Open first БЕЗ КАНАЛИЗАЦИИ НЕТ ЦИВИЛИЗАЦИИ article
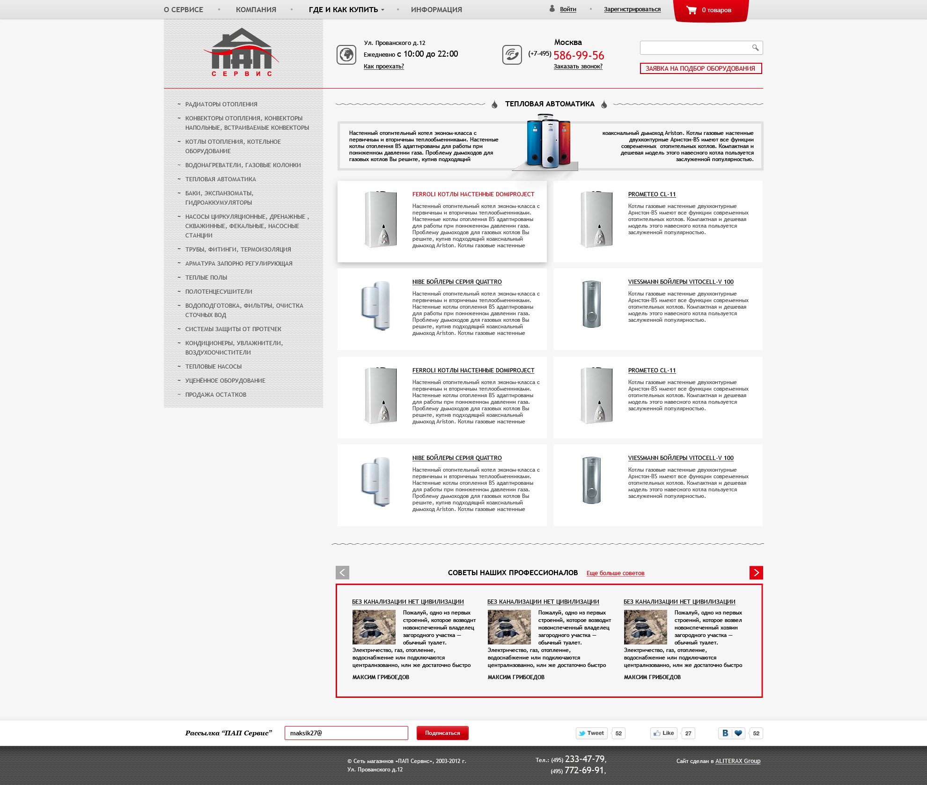The image size is (927, 785). click(x=408, y=601)
